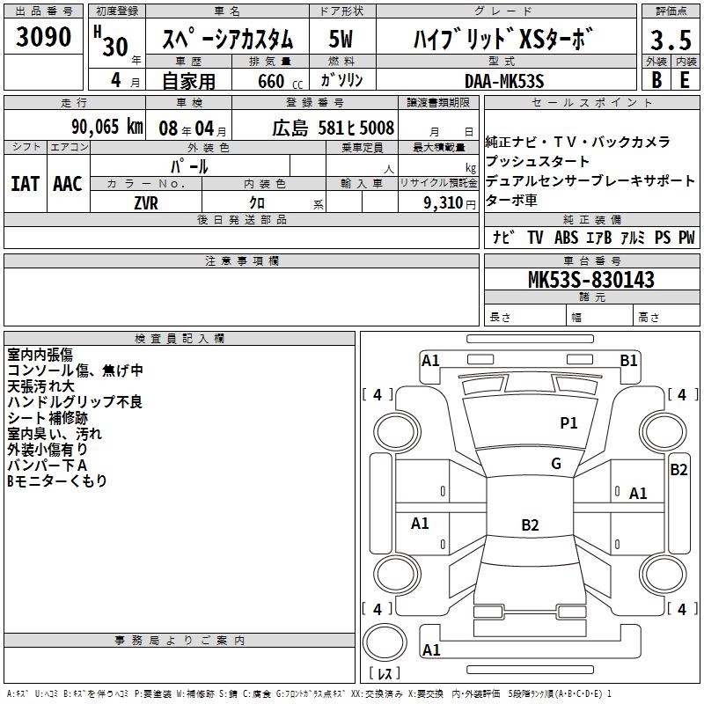Click the lot number 3090
This screenshot has height=704, width=704.
click(43, 37)
